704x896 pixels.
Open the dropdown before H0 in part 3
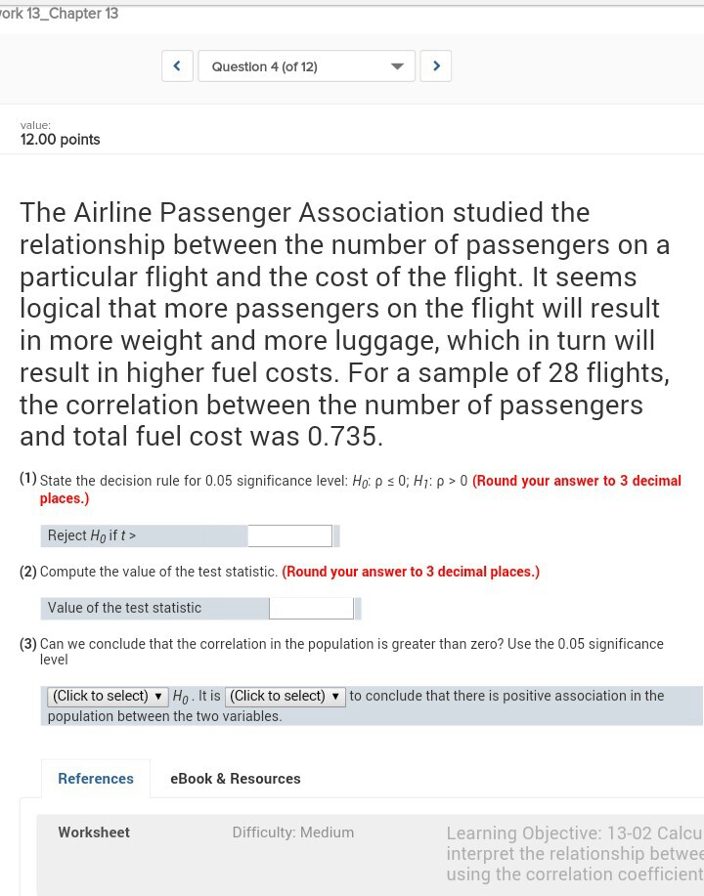[x=108, y=696]
